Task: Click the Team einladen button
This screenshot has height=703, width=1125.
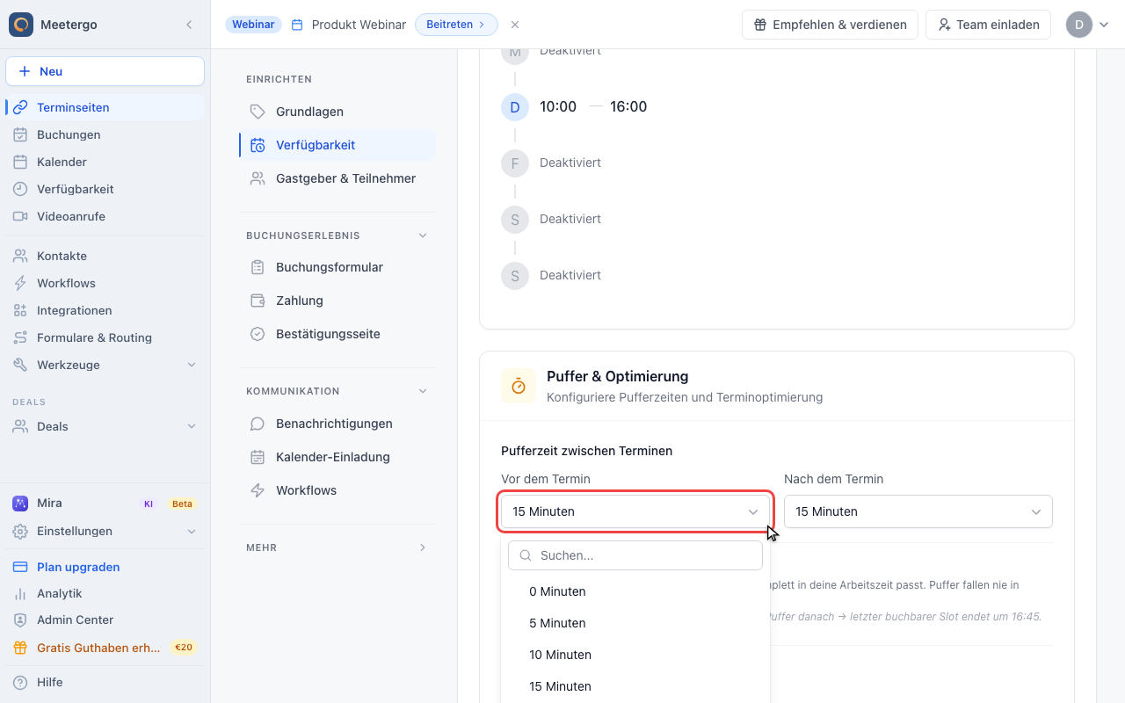Action: [989, 25]
